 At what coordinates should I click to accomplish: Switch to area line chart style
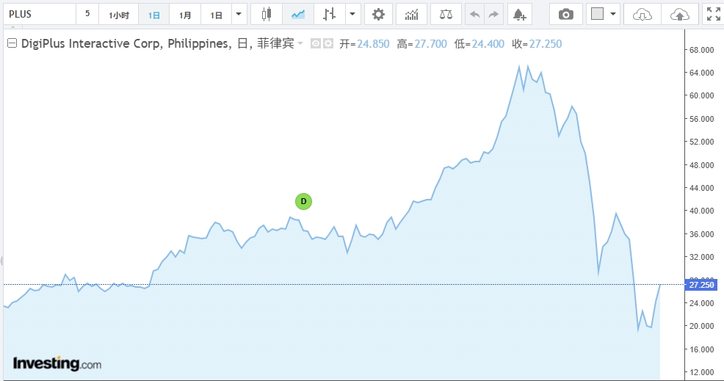[298, 15]
